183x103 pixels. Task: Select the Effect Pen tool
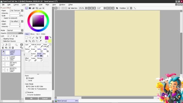coord(28,59)
